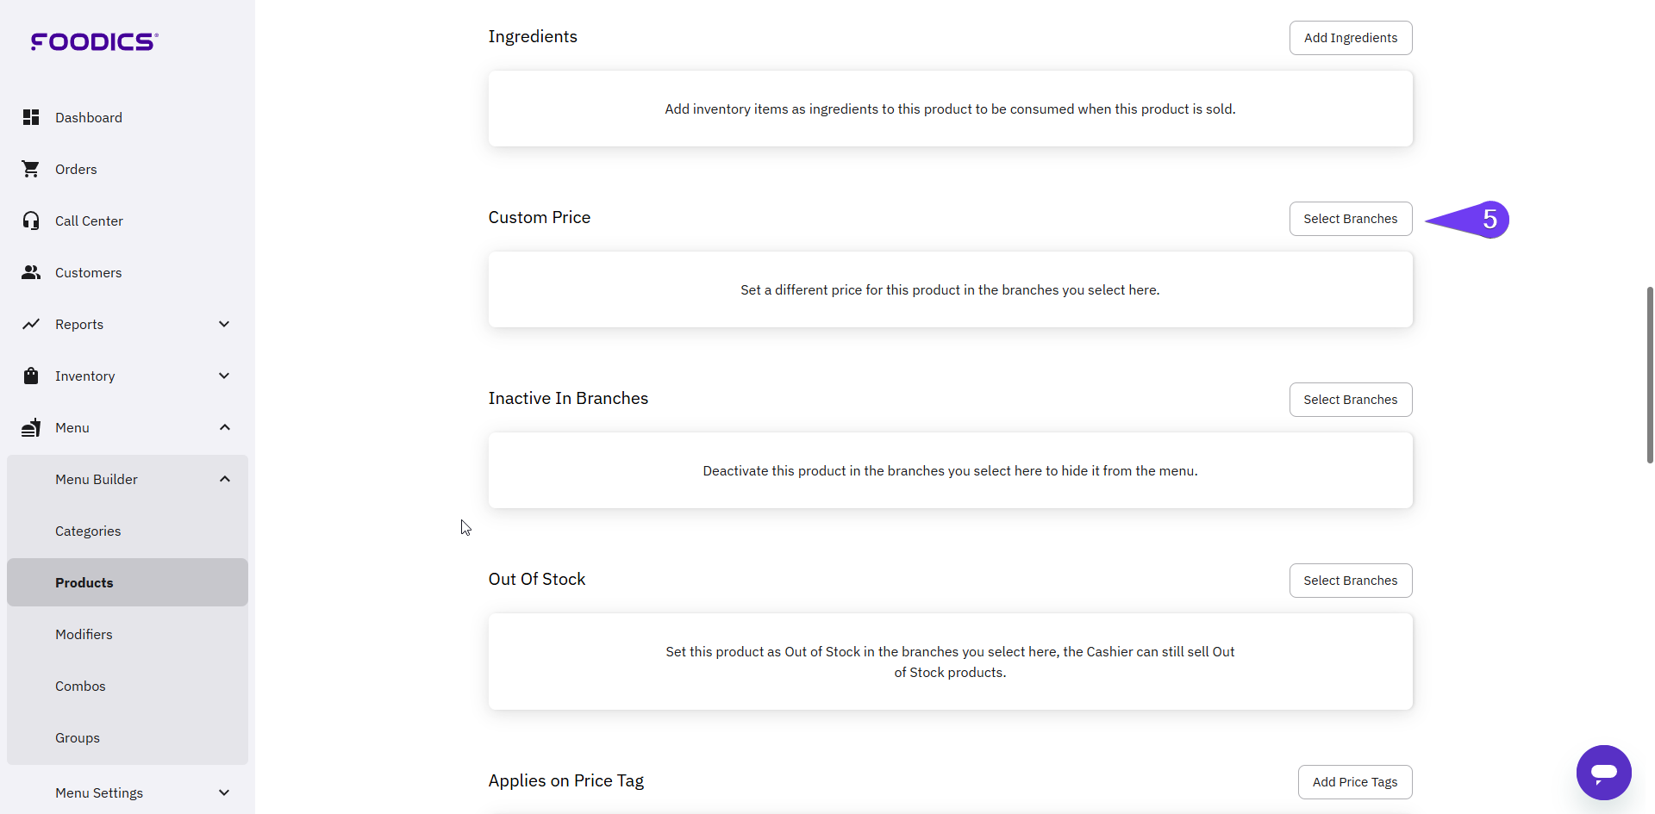Collapse the Menu Builder section chevron
Viewport: 1655px width, 814px height.
point(225,479)
